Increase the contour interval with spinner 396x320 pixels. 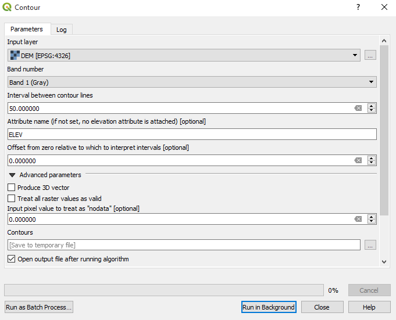372,106
